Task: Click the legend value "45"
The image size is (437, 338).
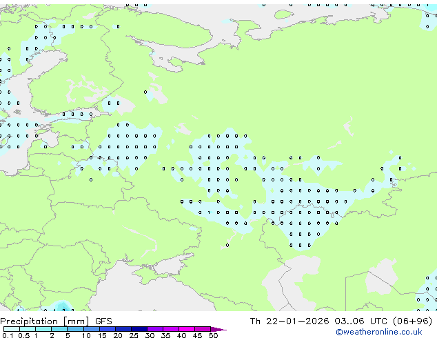Action: pos(197,335)
